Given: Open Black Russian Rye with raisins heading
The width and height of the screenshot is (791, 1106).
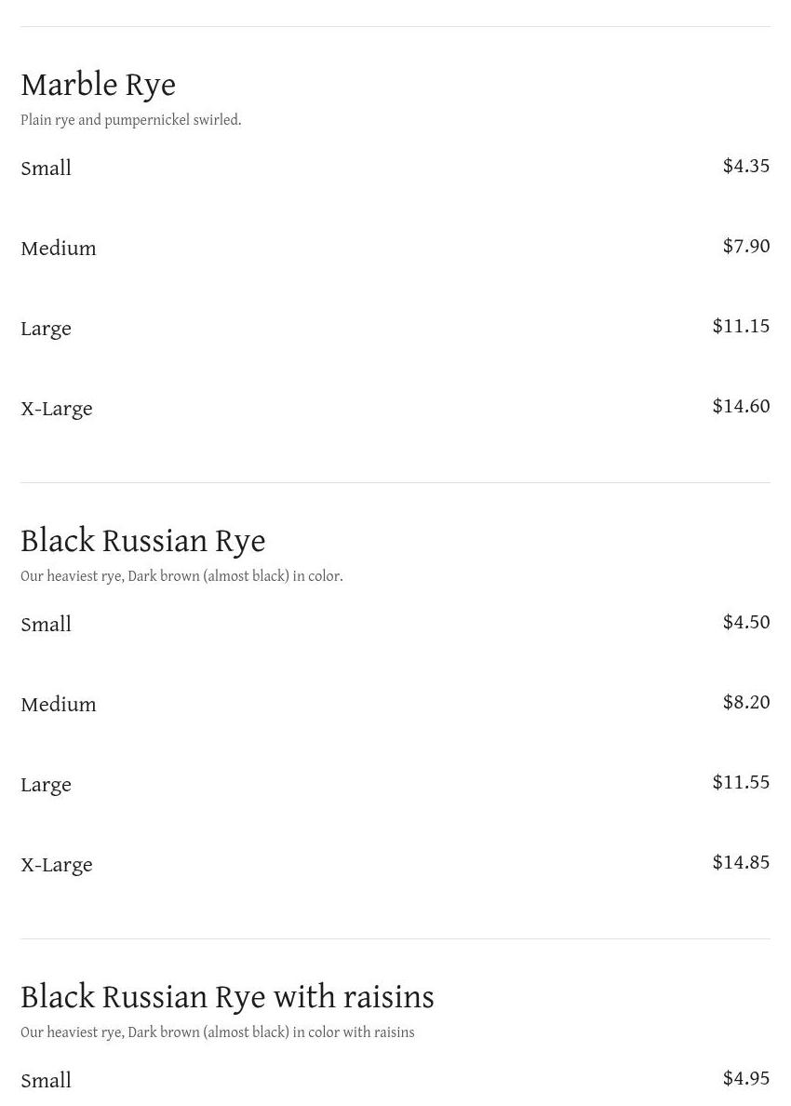Looking at the screenshot, I should tap(227, 997).
